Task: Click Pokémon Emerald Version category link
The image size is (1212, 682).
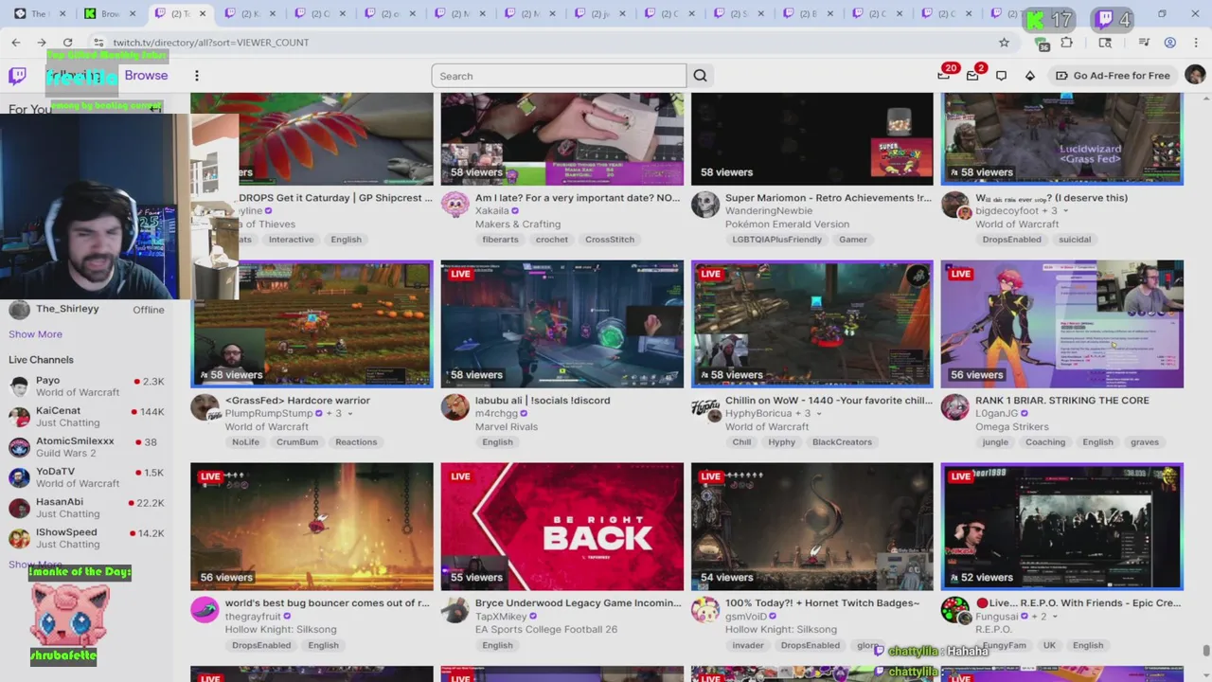Action: pyautogui.click(x=787, y=224)
